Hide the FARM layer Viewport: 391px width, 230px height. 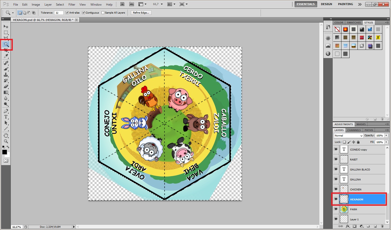pos(336,209)
